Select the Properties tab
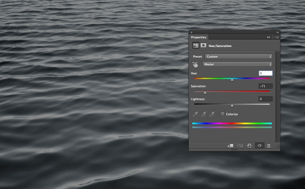Image resolution: width=305 pixels, height=189 pixels. tap(199, 37)
